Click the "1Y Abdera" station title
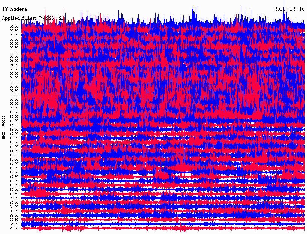 (14, 9)
